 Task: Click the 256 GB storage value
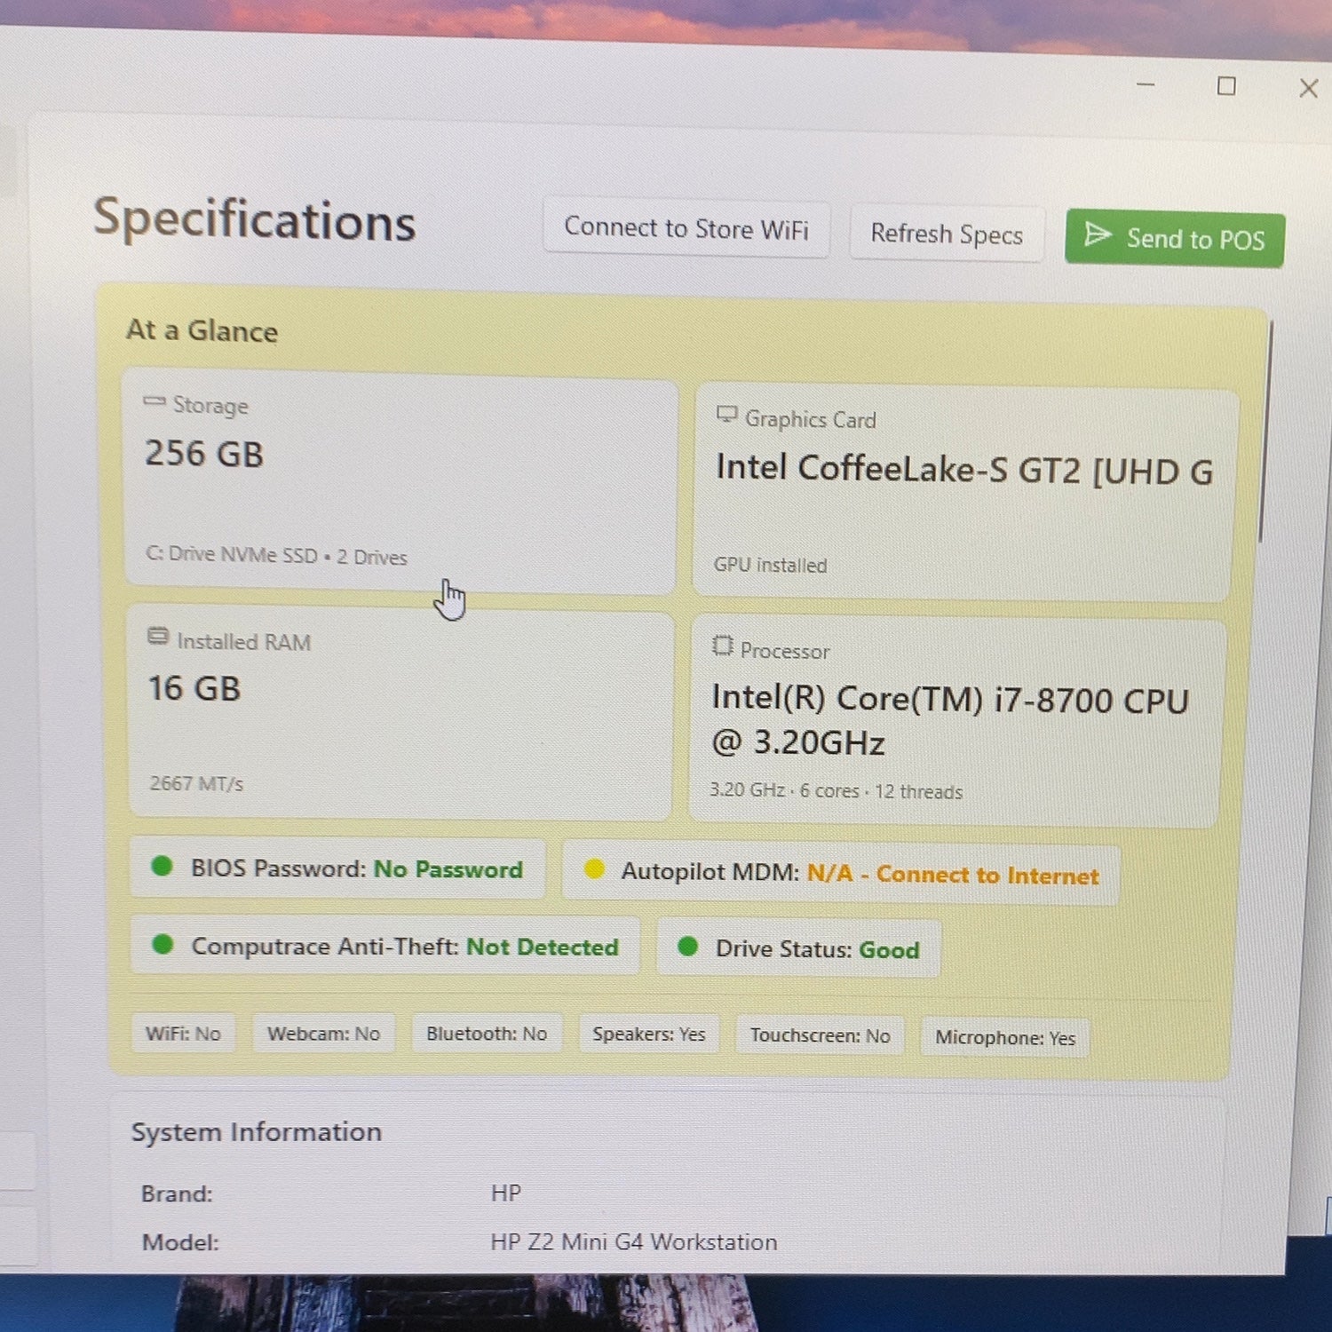204,454
